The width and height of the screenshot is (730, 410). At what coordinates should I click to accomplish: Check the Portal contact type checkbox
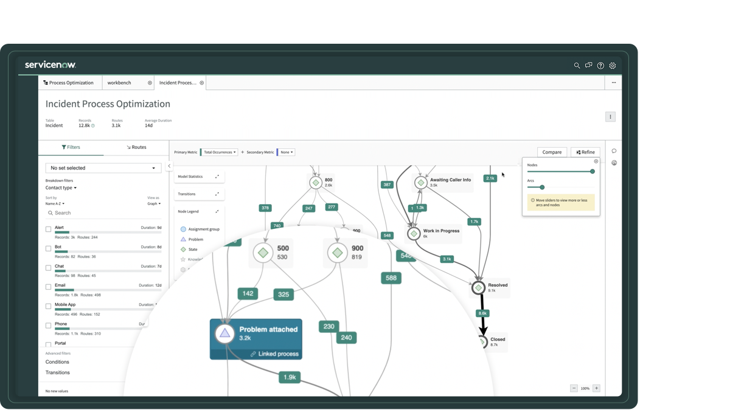click(49, 344)
